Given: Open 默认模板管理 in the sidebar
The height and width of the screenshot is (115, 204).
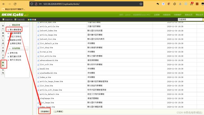Looking at the screenshot, I should [x=15, y=30].
